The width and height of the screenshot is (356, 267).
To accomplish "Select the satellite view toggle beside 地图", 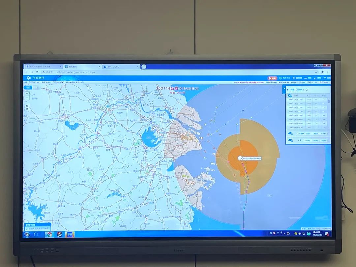I will 36,87.
